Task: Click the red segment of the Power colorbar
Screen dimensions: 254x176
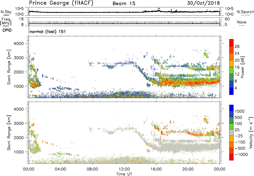Action: tap(231, 43)
